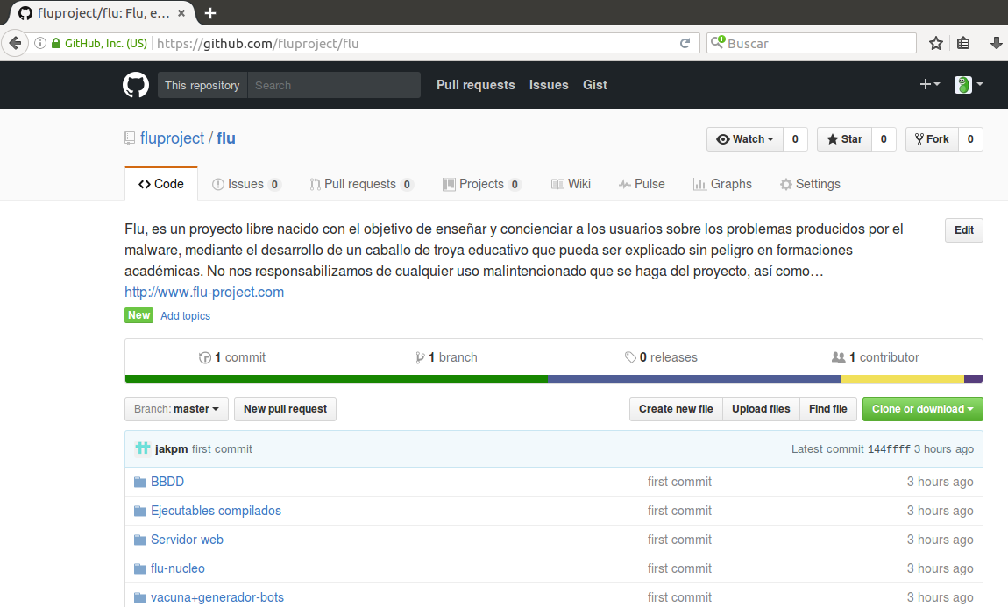Click the tag icon next to 0 releases

click(630, 356)
